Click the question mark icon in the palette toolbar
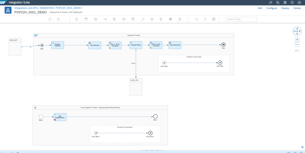This screenshot has width=305, height=153. point(213,19)
